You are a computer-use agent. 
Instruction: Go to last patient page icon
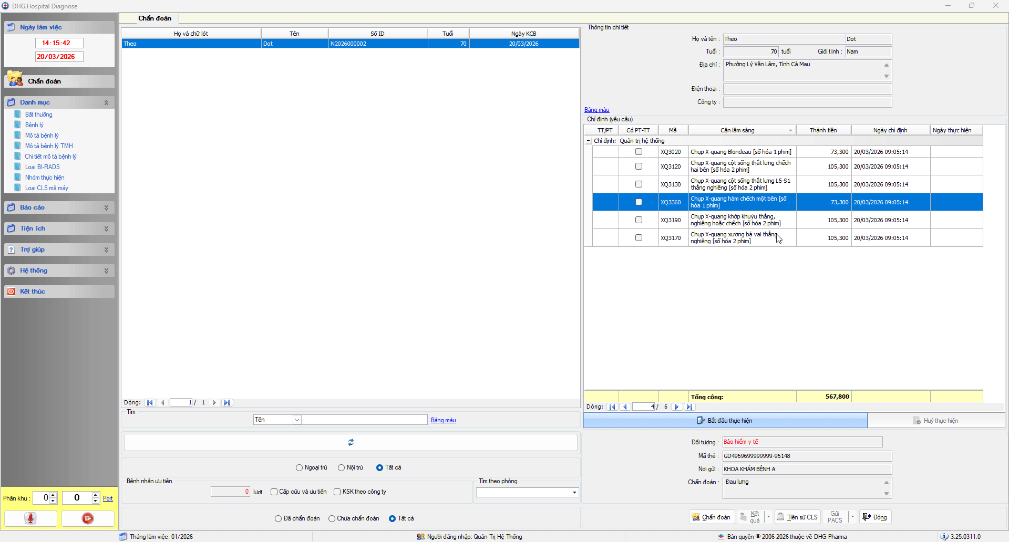click(227, 403)
